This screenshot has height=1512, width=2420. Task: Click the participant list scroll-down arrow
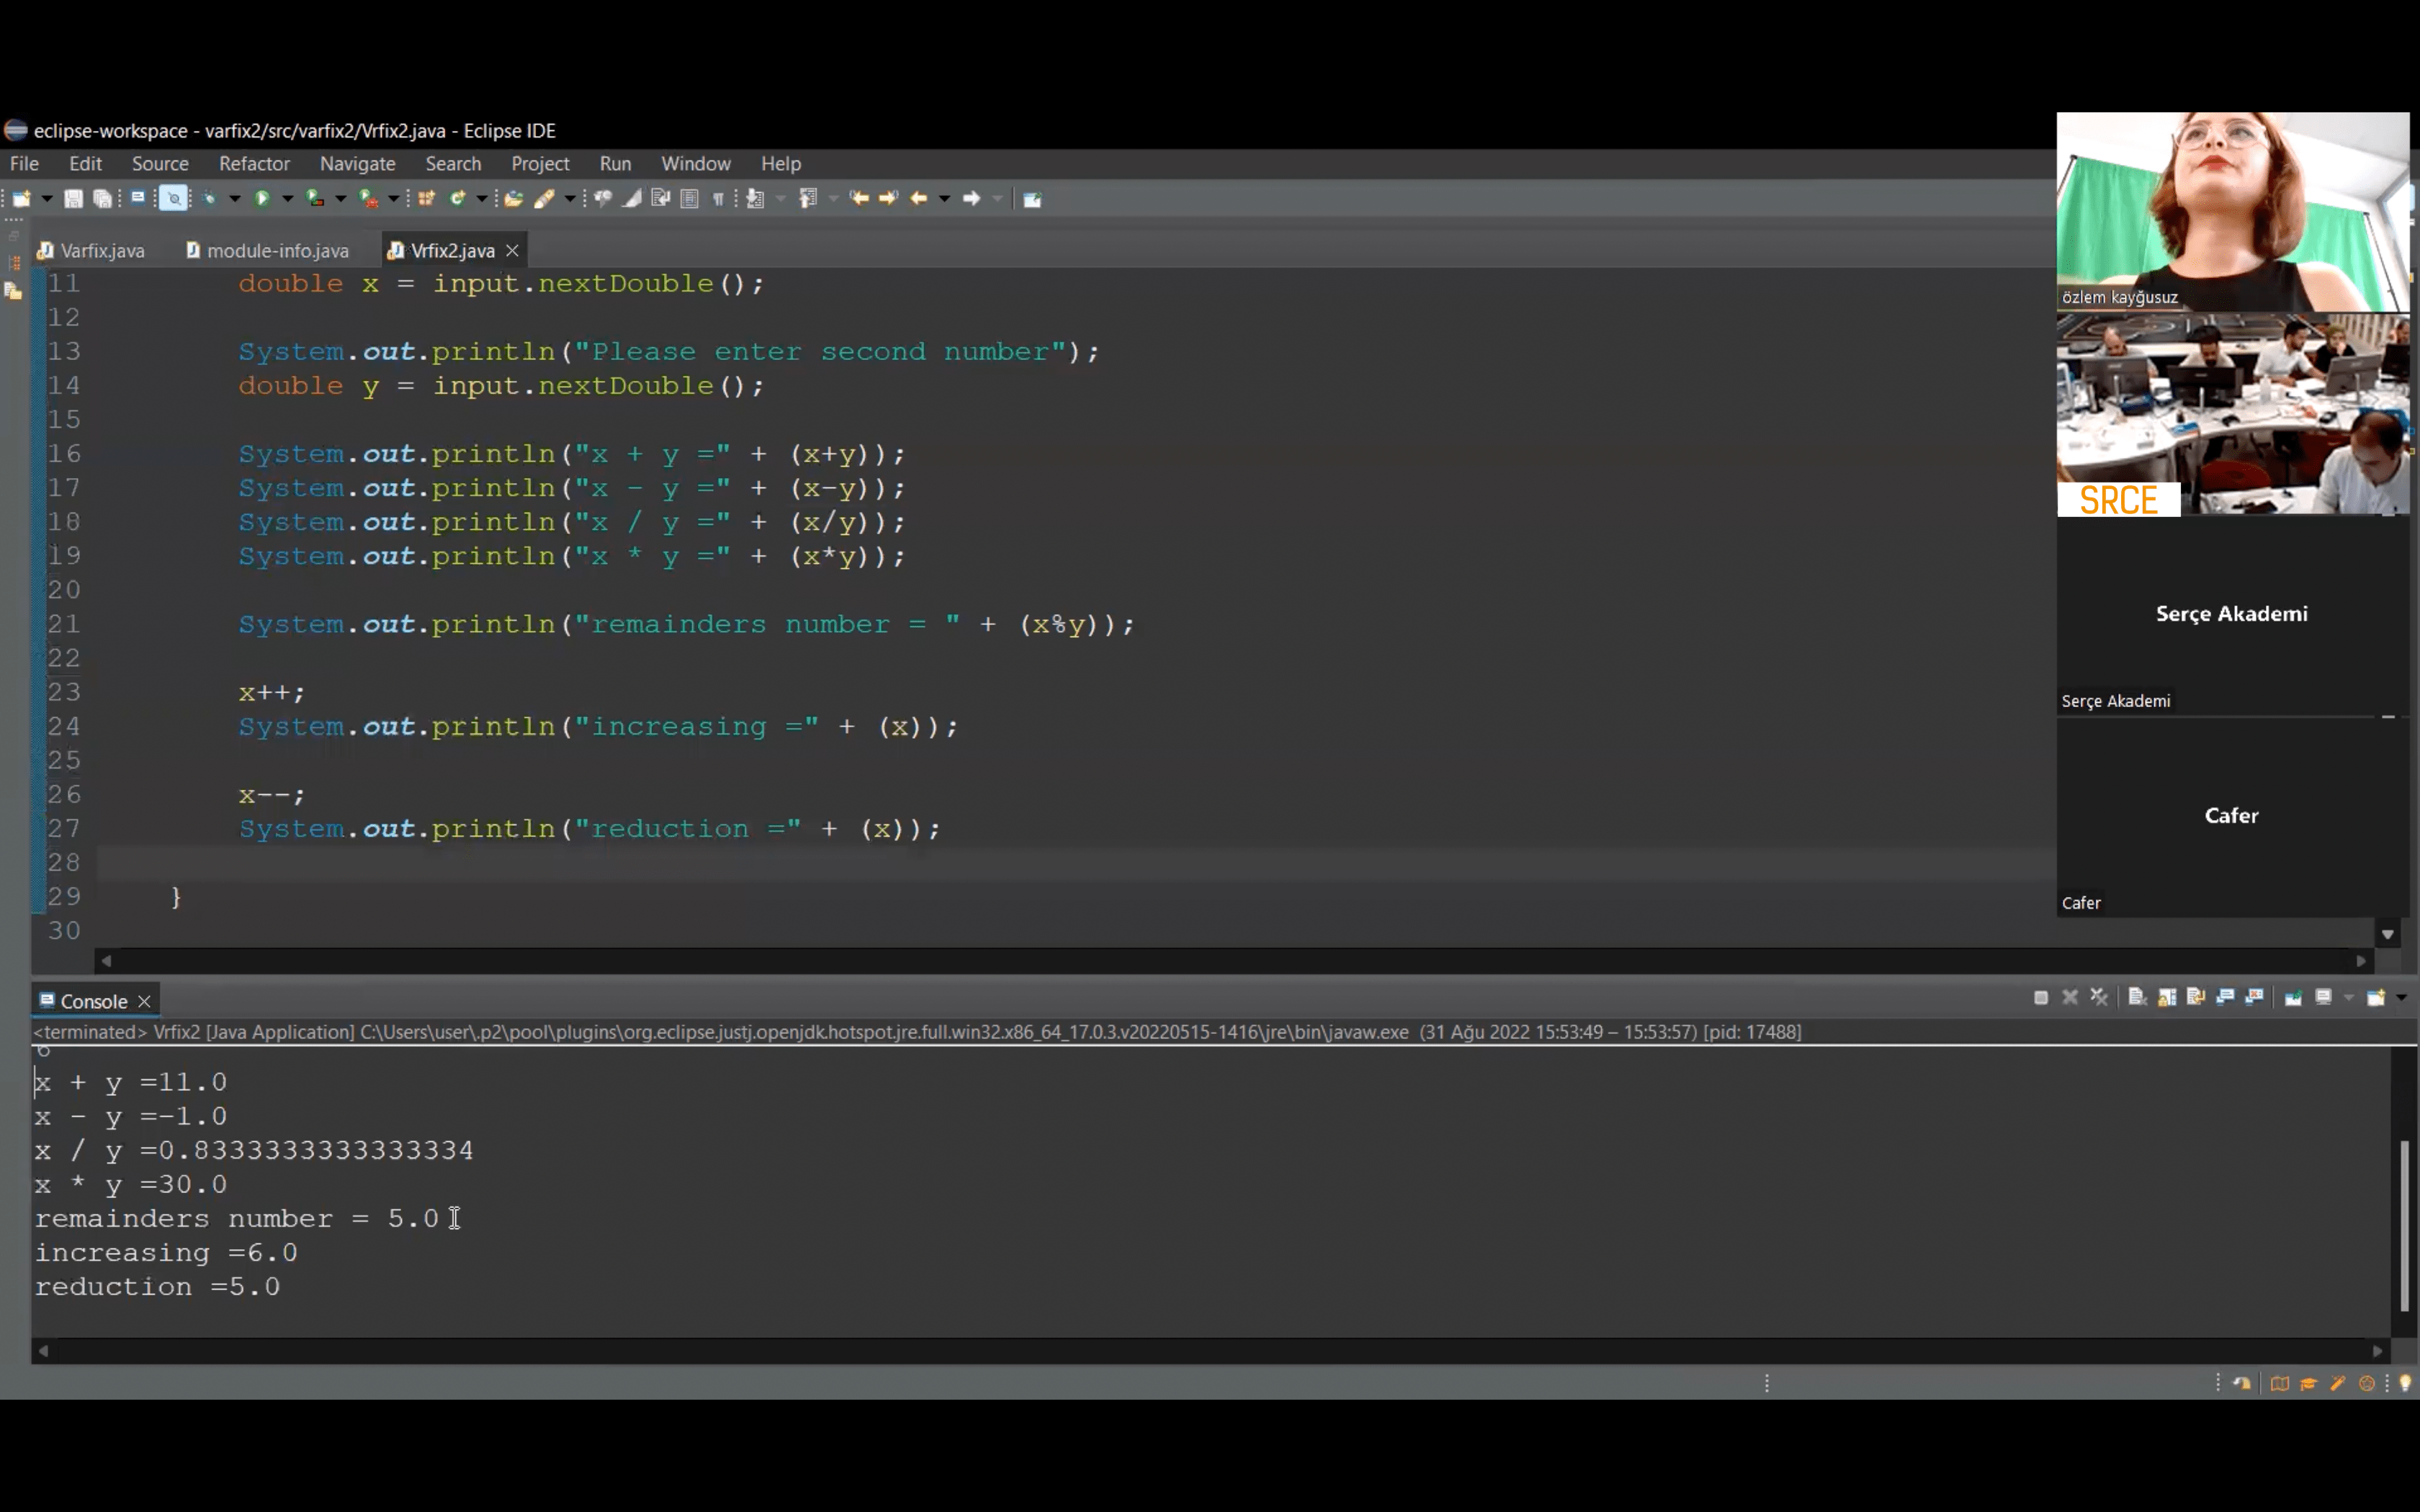(2388, 934)
